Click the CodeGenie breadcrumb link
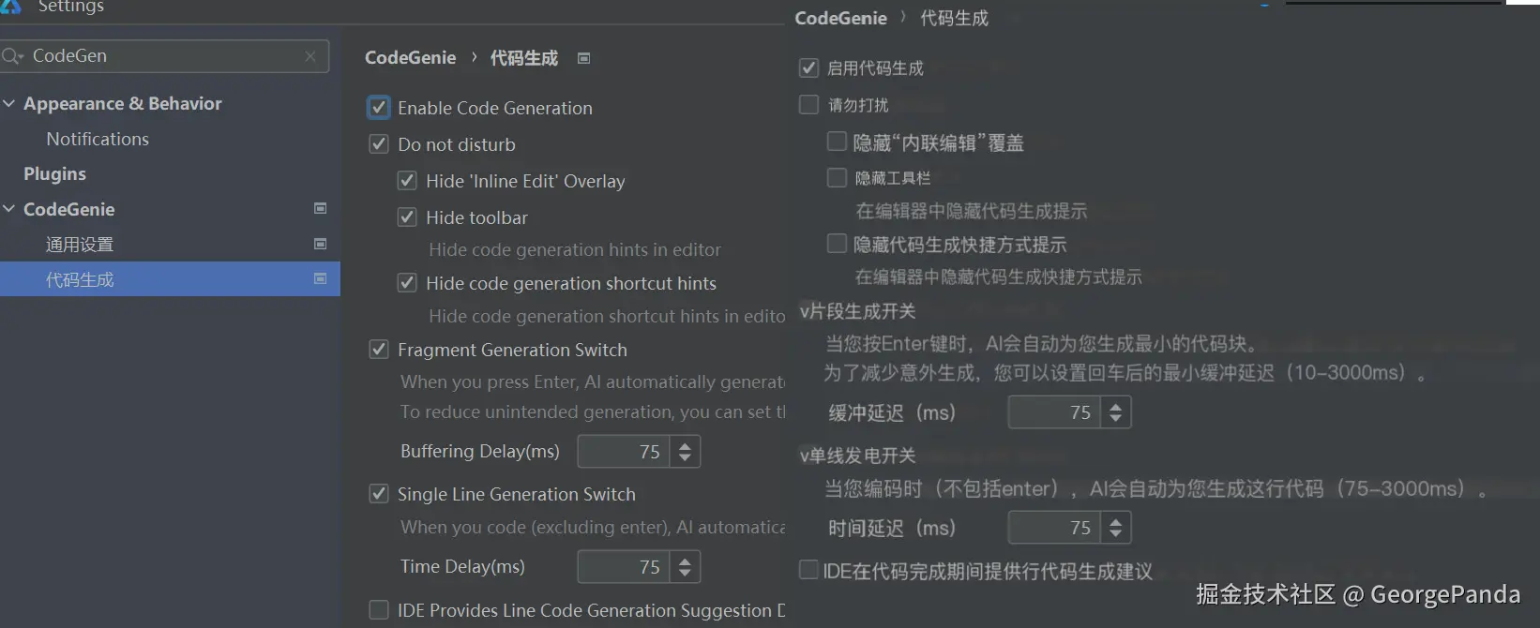1540x628 pixels. pyautogui.click(x=410, y=57)
